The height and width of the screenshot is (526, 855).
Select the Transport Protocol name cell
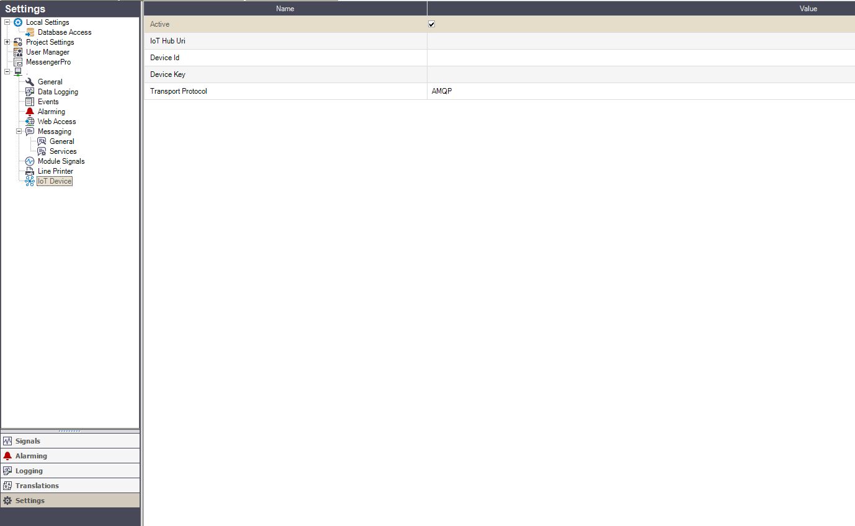click(x=285, y=91)
